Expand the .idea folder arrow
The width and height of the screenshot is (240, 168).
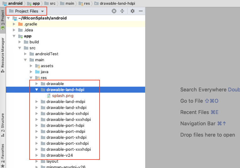point(14,30)
